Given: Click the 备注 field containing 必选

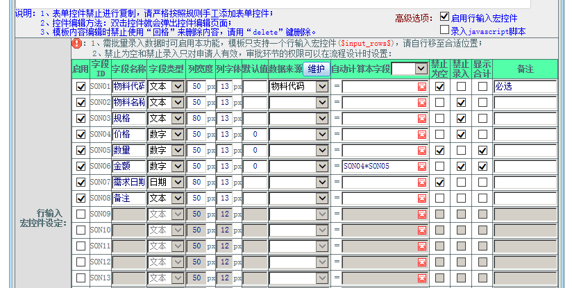Looking at the screenshot, I should [525, 87].
